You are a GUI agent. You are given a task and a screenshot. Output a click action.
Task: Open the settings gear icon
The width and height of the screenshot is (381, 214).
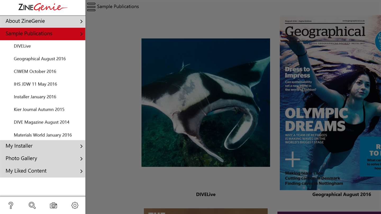75,205
